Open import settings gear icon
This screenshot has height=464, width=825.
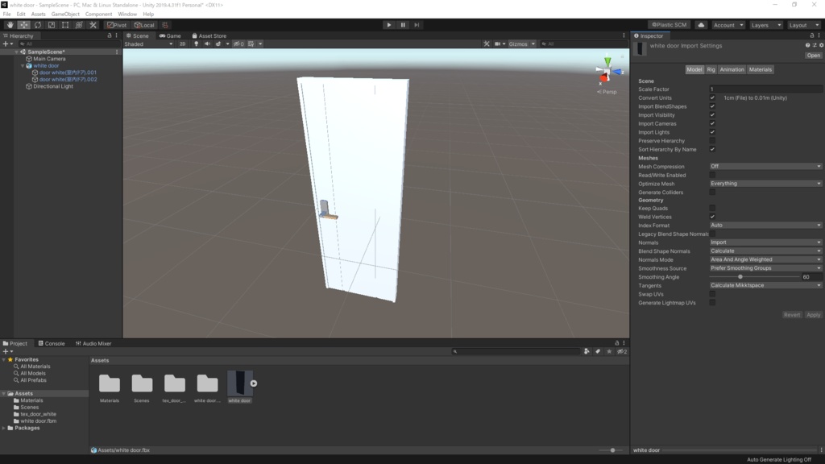pos(821,45)
